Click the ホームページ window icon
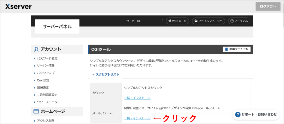The image size is (284, 124). [36, 111]
